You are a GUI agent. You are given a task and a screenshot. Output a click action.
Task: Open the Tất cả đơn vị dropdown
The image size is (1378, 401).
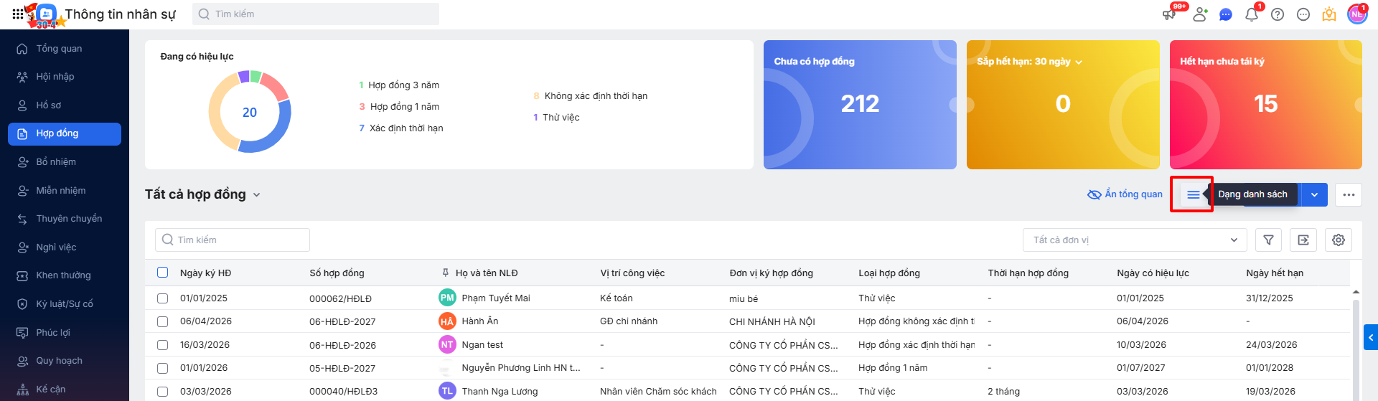pos(1135,240)
